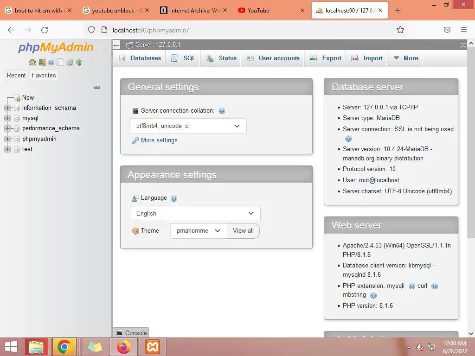Open phpMyAdmin documentation help icon
The width and height of the screenshot is (475, 356).
click(x=51, y=63)
